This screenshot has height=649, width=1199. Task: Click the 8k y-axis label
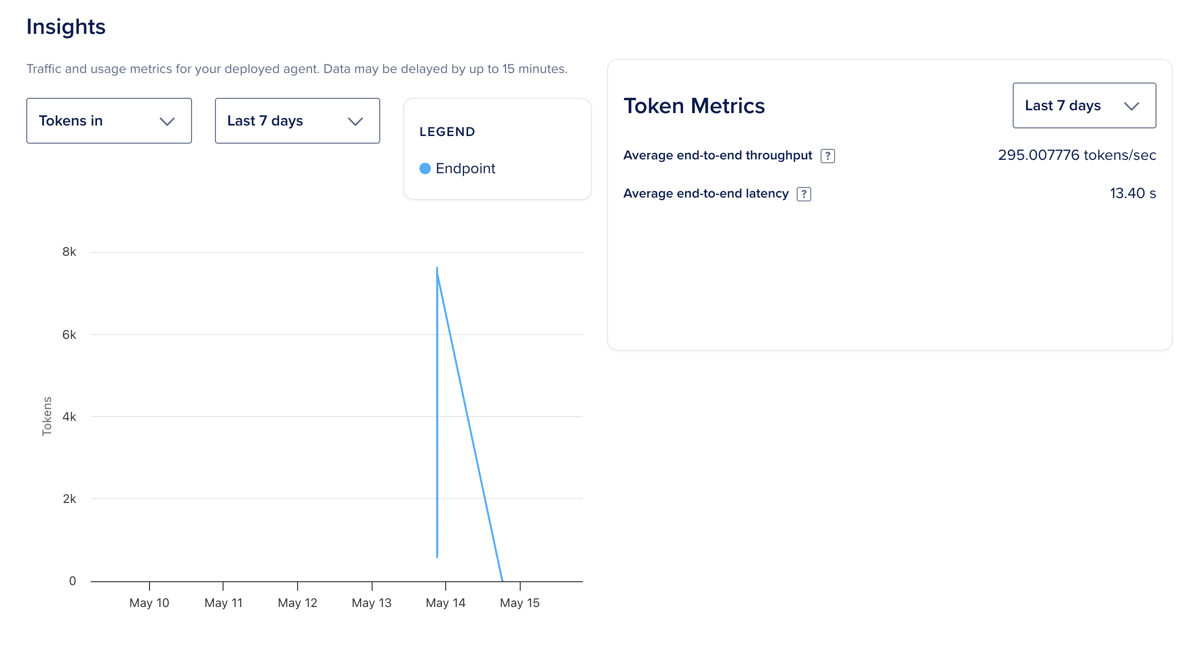[x=69, y=252]
